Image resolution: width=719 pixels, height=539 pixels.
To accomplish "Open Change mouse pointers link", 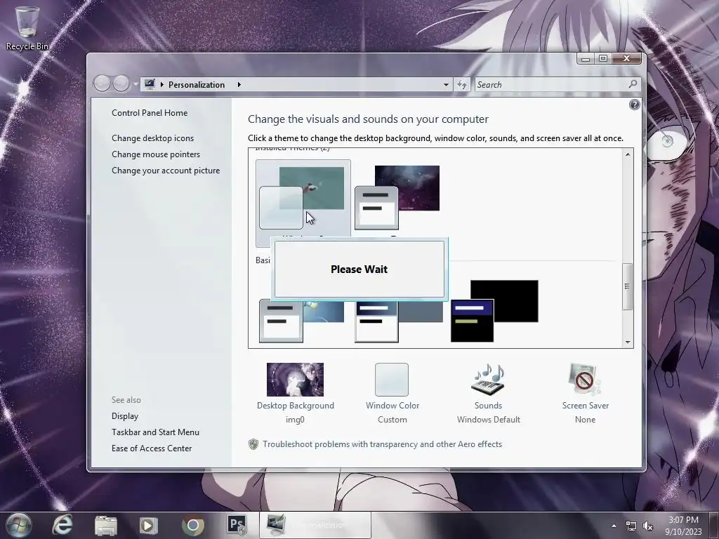I will click(x=156, y=154).
